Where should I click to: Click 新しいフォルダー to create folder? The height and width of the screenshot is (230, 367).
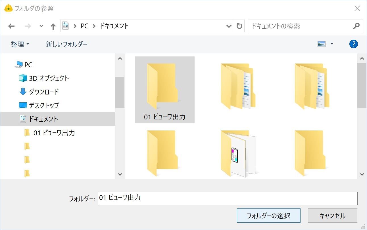coord(66,44)
